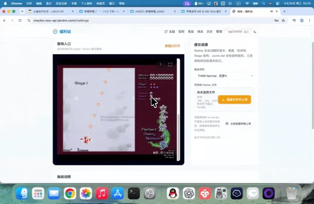314x204 pixels.
Task: Go back with Chrome's back arrow
Action: pyautogui.click(x=5, y=20)
